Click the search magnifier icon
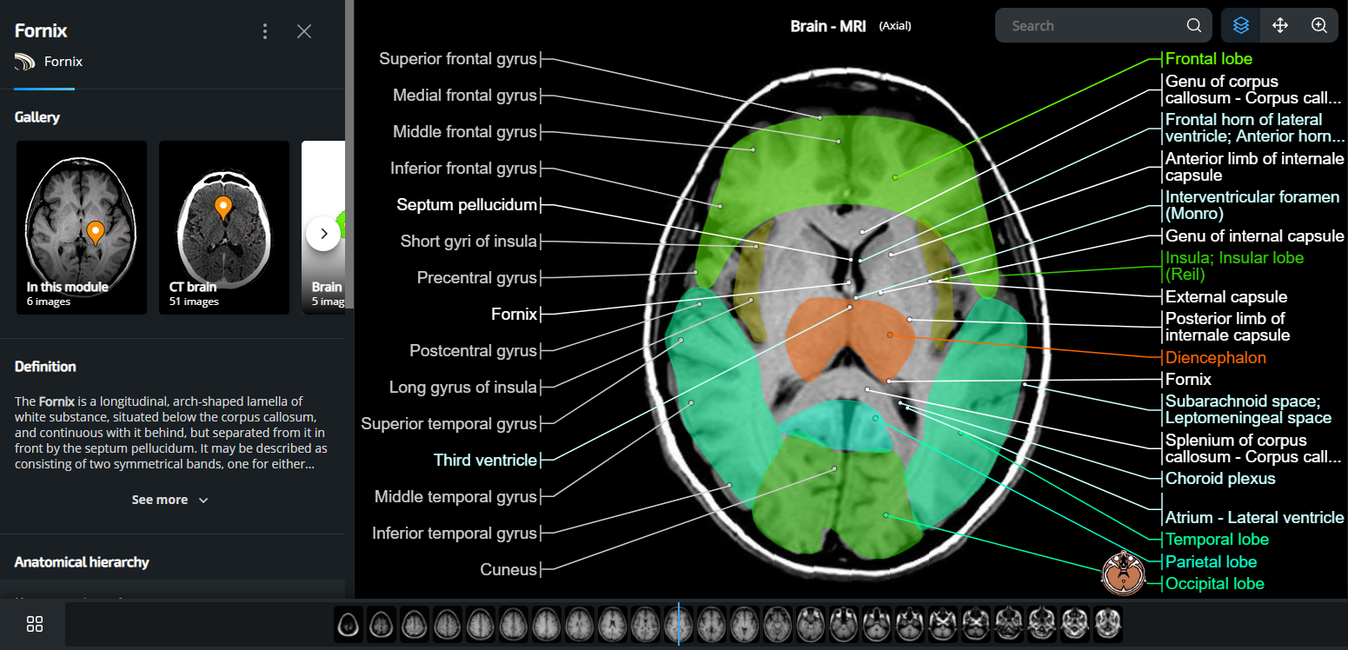1348x650 pixels. pos(1193,25)
